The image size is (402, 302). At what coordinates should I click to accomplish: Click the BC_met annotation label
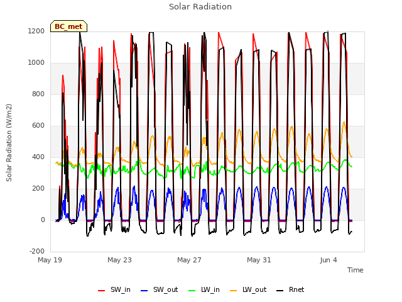click(68, 26)
